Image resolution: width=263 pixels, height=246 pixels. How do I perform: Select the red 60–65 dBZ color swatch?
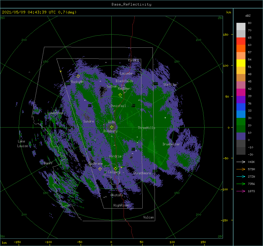[241, 41]
